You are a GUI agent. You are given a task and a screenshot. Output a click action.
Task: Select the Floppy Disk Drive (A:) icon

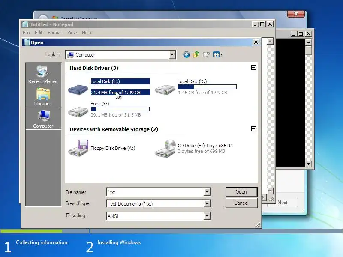click(78, 148)
